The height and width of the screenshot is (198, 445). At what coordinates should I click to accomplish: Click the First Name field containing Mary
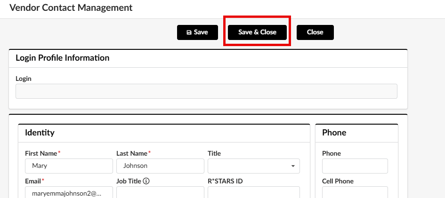click(x=69, y=166)
